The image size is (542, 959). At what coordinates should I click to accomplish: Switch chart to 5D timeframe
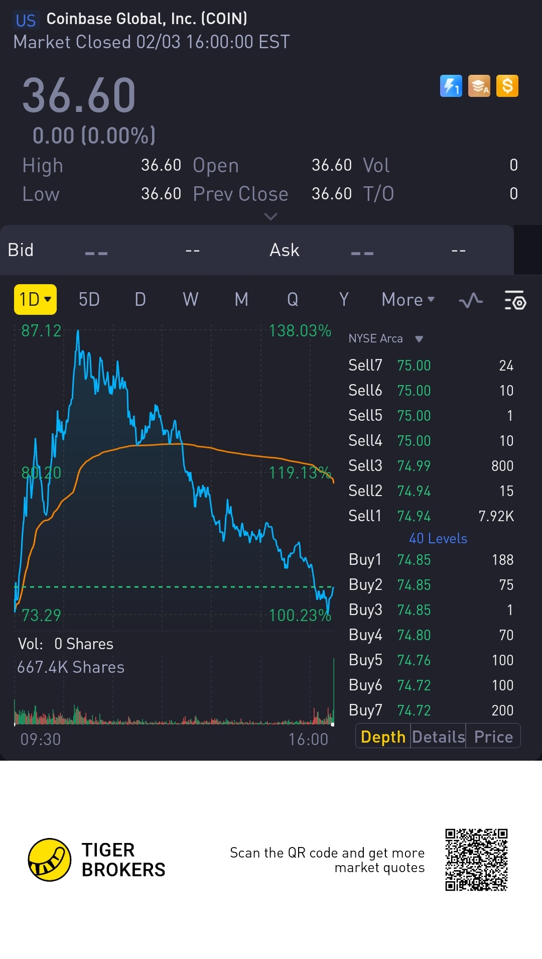tap(89, 300)
